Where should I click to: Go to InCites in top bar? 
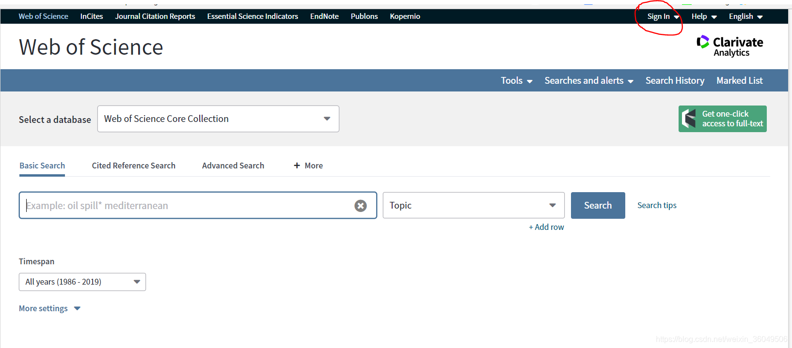coord(92,16)
